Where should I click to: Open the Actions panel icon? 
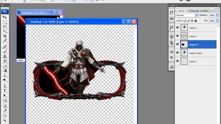[x=171, y=18]
